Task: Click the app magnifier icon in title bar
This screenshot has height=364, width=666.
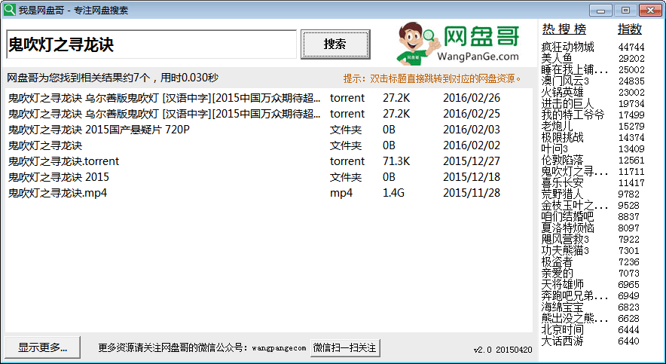Action: pyautogui.click(x=9, y=9)
